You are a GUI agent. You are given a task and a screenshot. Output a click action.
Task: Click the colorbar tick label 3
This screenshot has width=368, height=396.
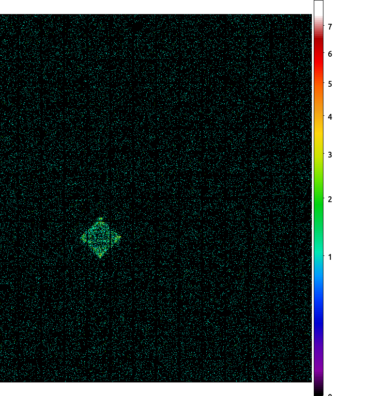[x=330, y=155]
